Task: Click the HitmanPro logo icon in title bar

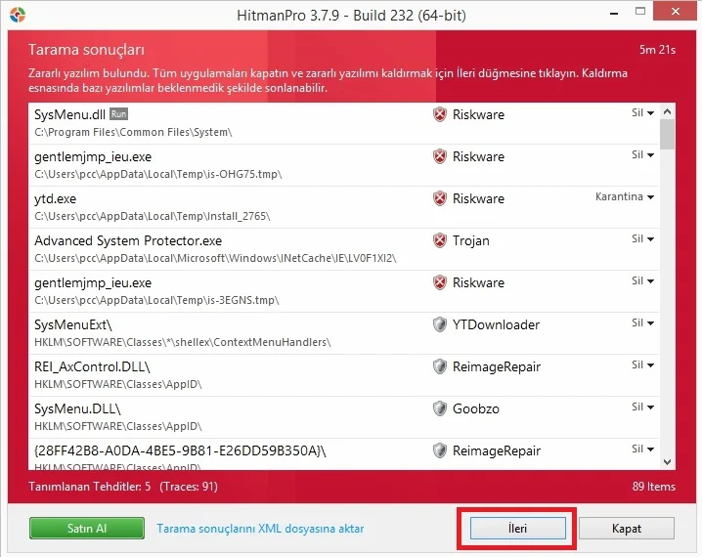Action: 17,16
